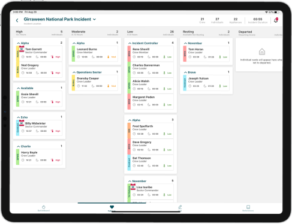Image resolution: width=292 pixels, height=224 pixels.
Task: Open Essie Shevill's card
Action: coord(39,99)
